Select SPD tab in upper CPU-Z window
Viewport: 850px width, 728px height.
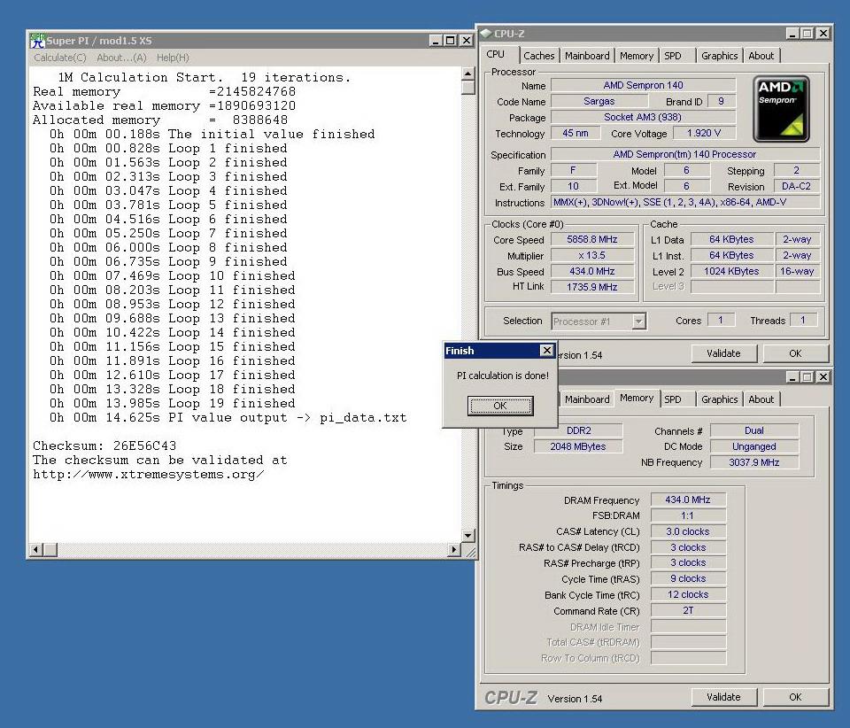[673, 56]
